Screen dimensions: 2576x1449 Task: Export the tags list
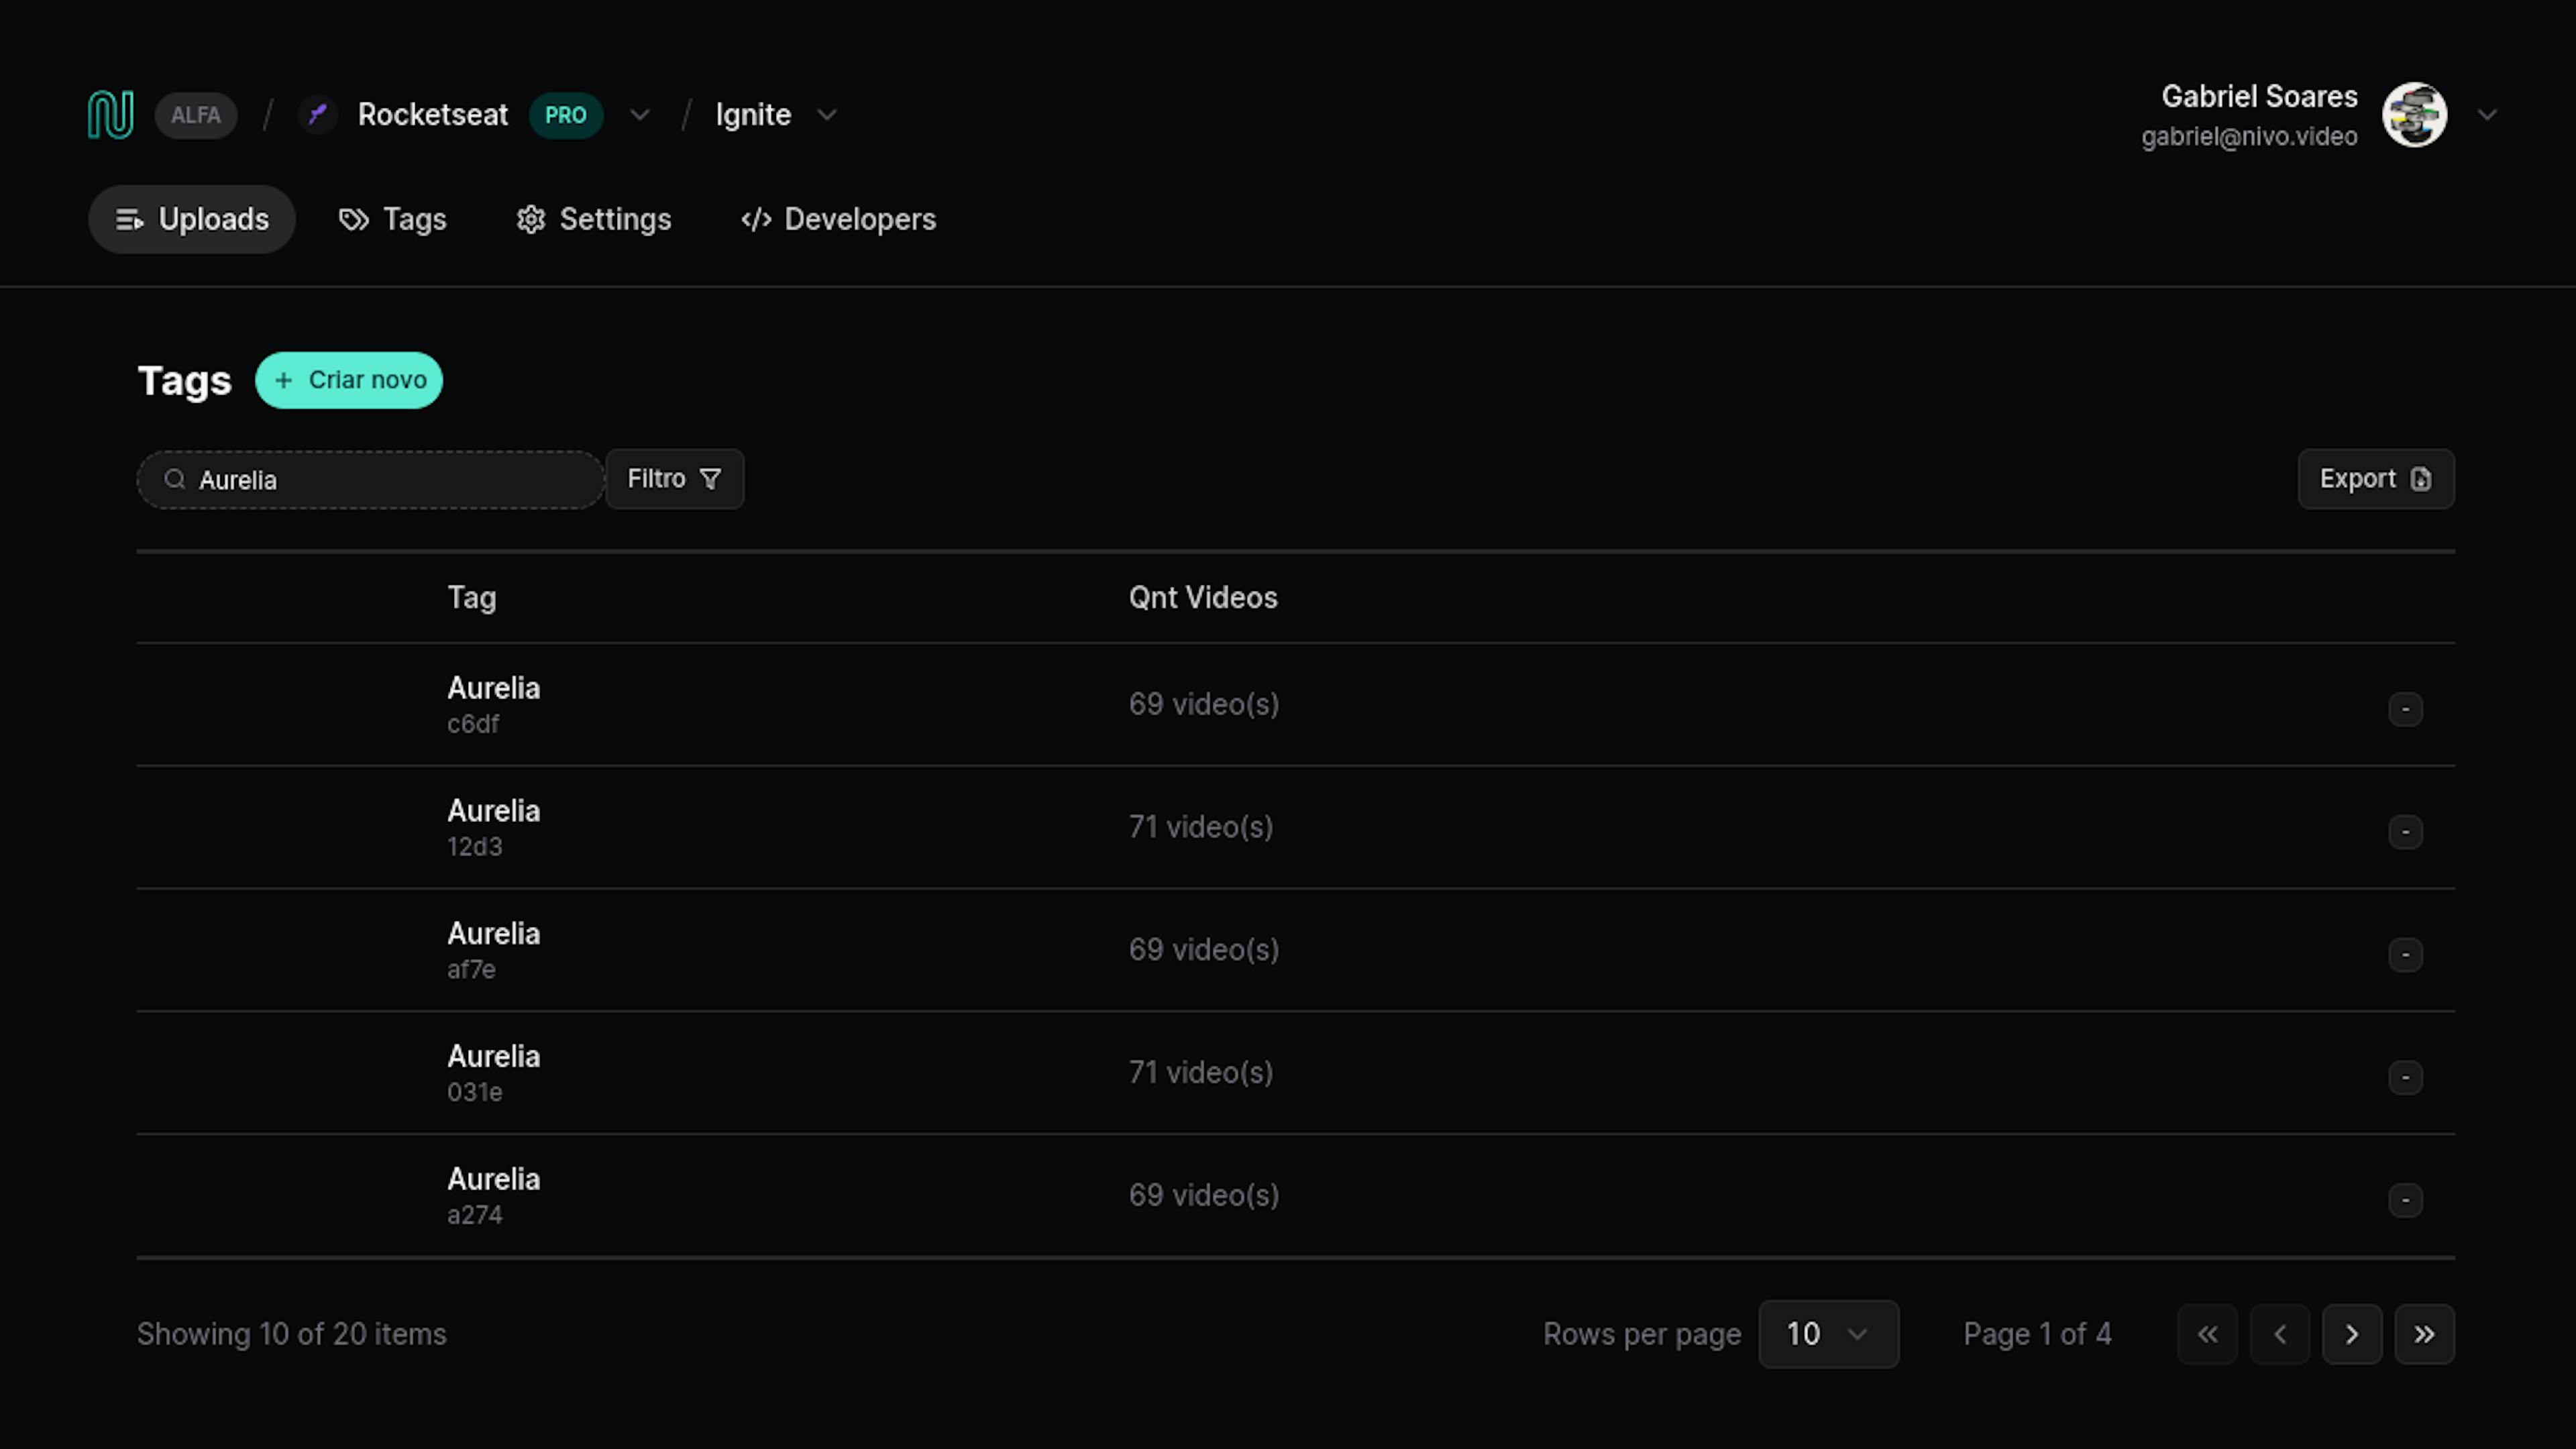[2376, 479]
